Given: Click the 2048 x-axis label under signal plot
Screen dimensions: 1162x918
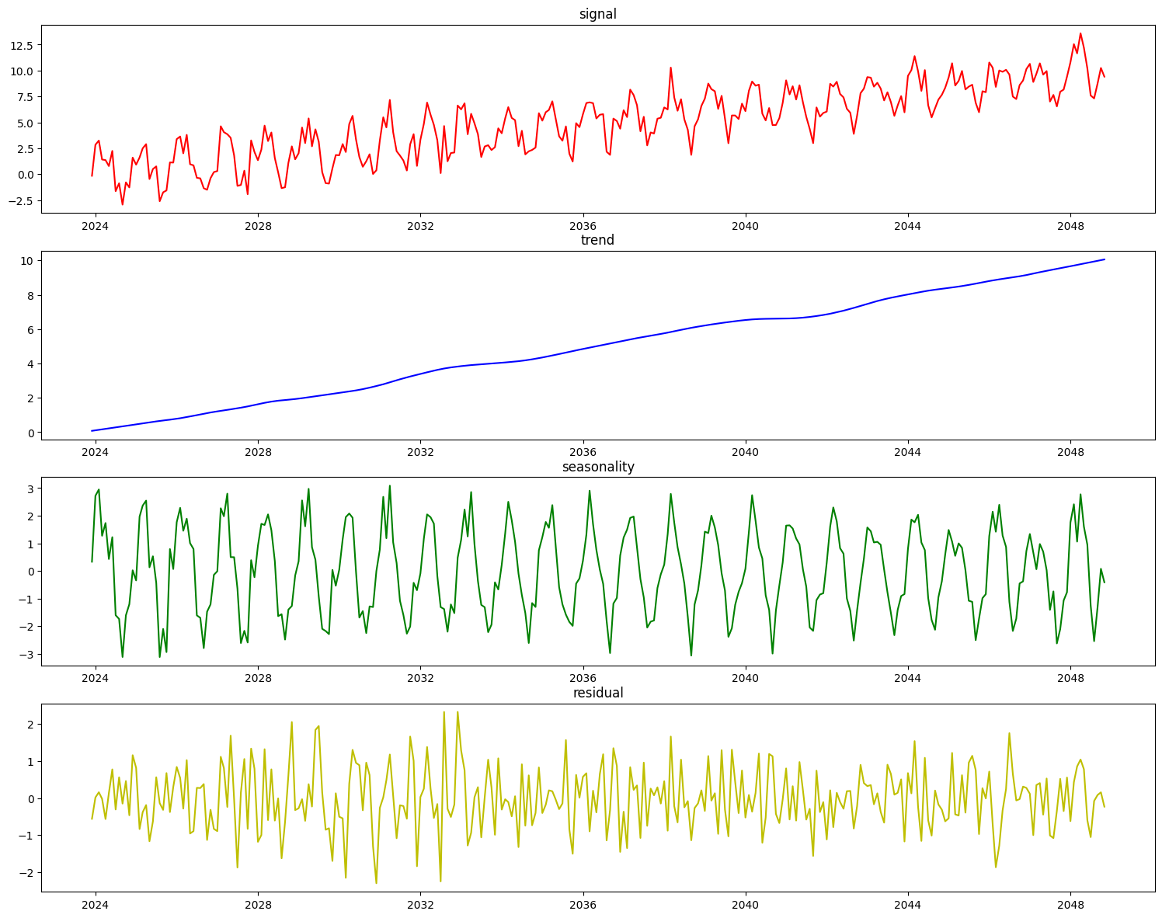Looking at the screenshot, I should [1070, 227].
